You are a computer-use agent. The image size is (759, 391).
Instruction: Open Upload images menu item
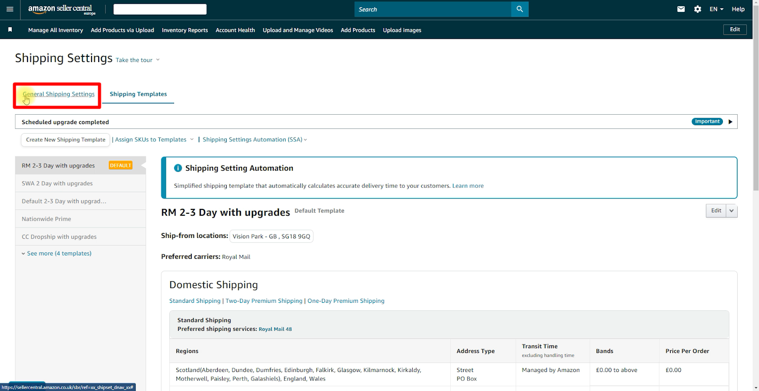click(x=402, y=30)
